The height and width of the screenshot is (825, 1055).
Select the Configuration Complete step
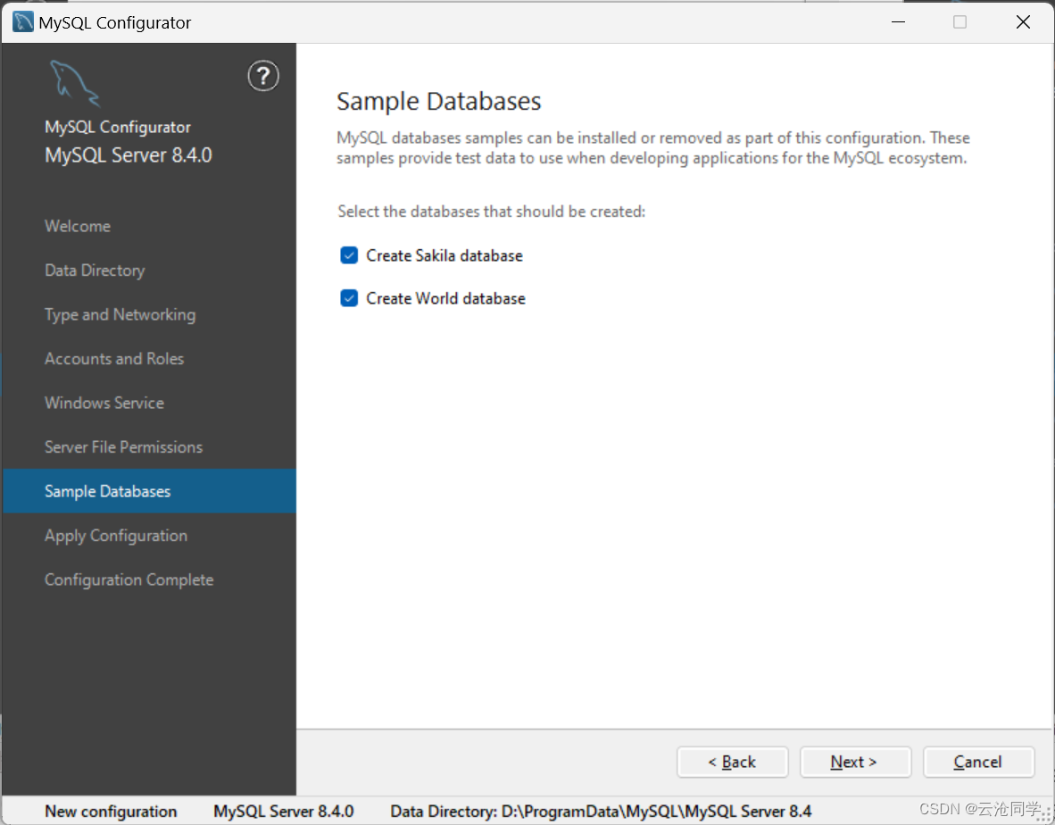point(129,580)
